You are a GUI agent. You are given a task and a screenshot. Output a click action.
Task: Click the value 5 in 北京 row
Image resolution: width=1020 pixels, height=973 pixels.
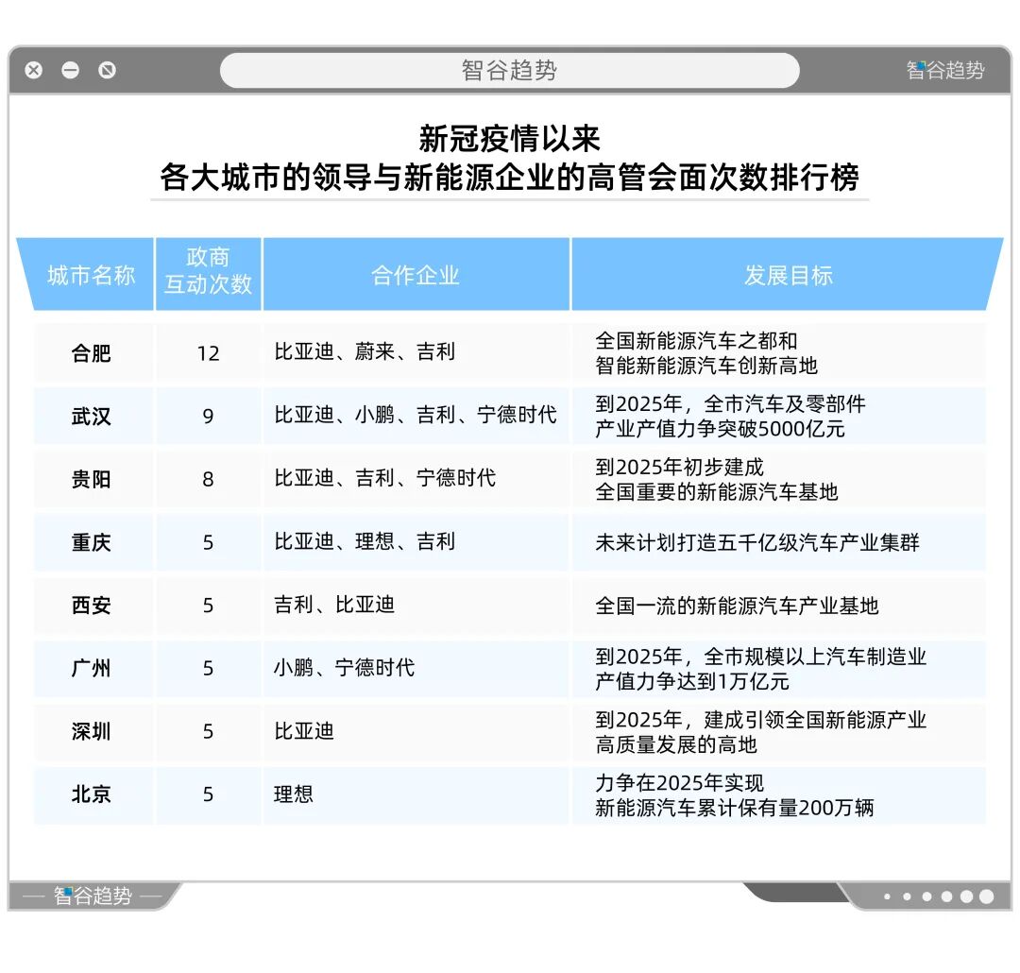click(208, 794)
